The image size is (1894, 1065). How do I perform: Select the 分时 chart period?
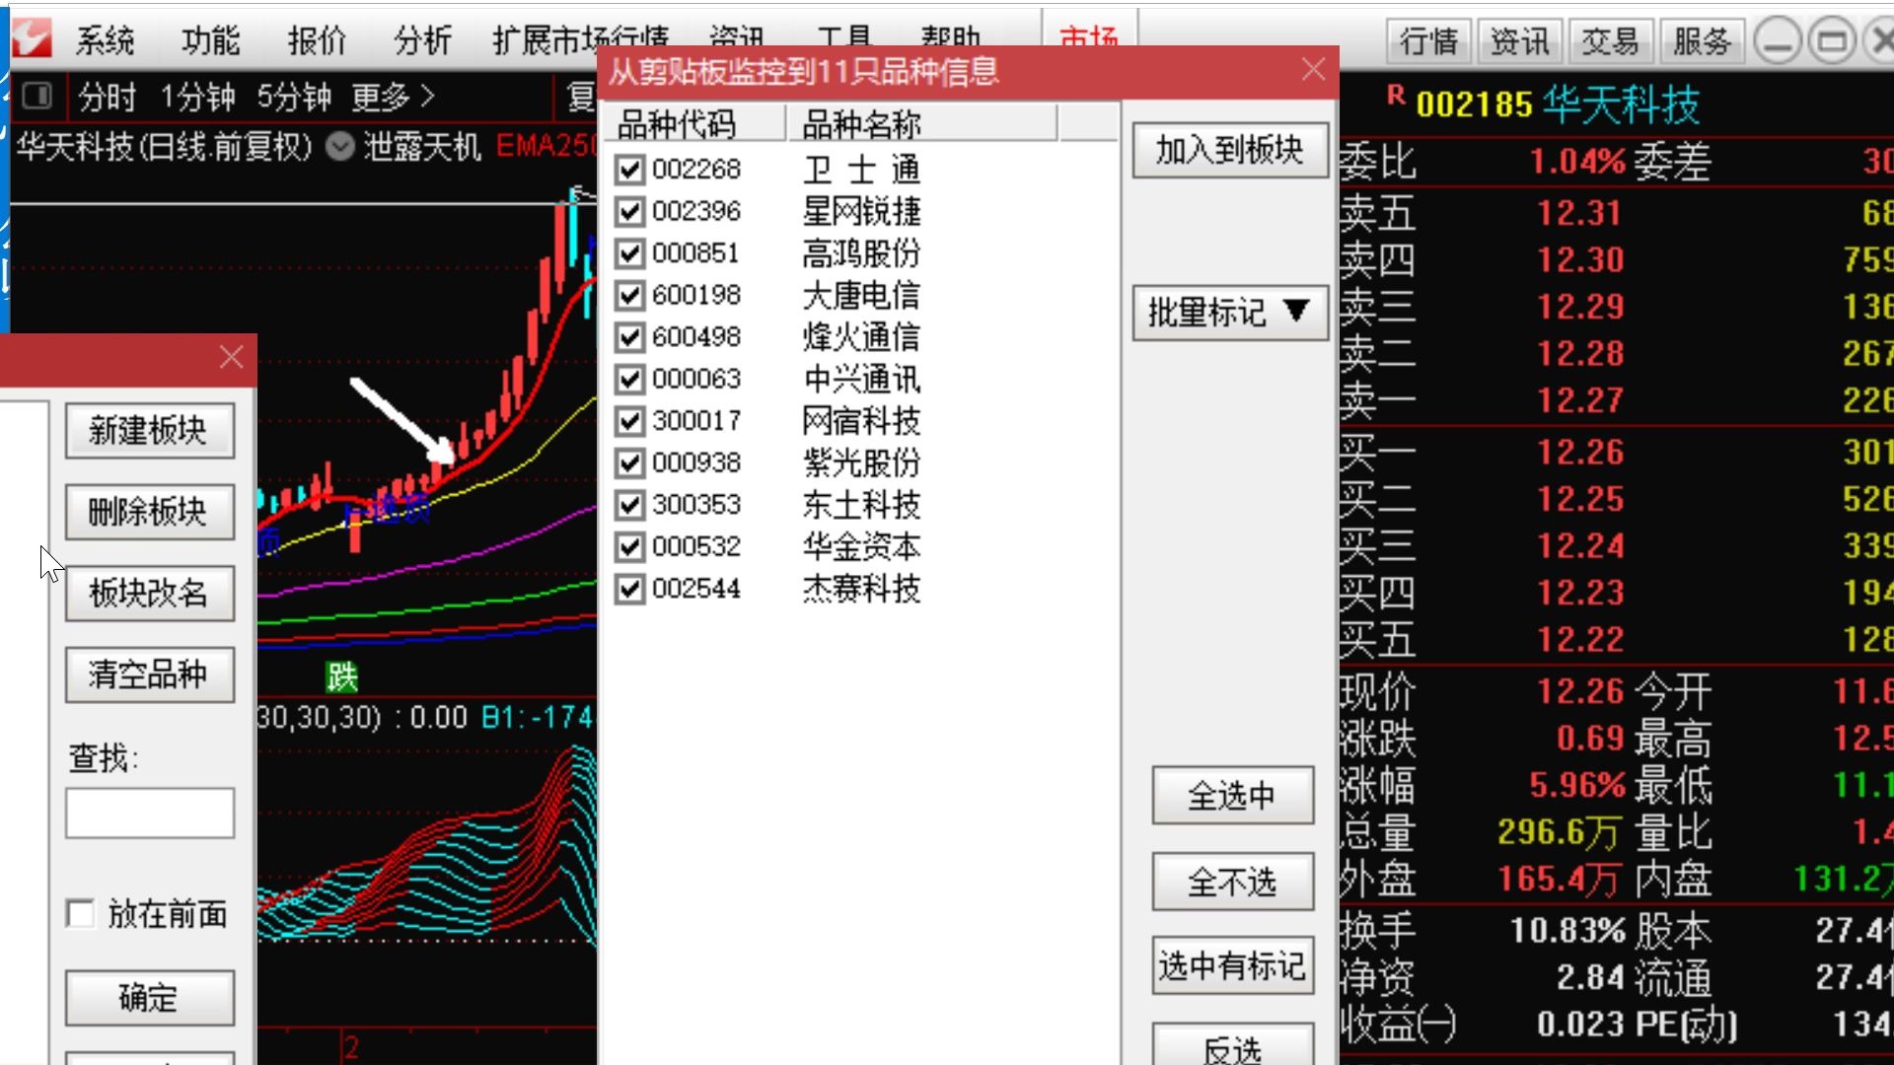[x=107, y=97]
